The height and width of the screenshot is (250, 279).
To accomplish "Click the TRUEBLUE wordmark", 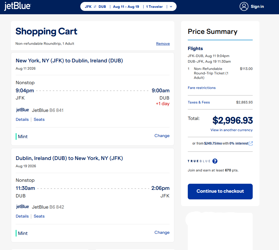I will pos(199,161).
